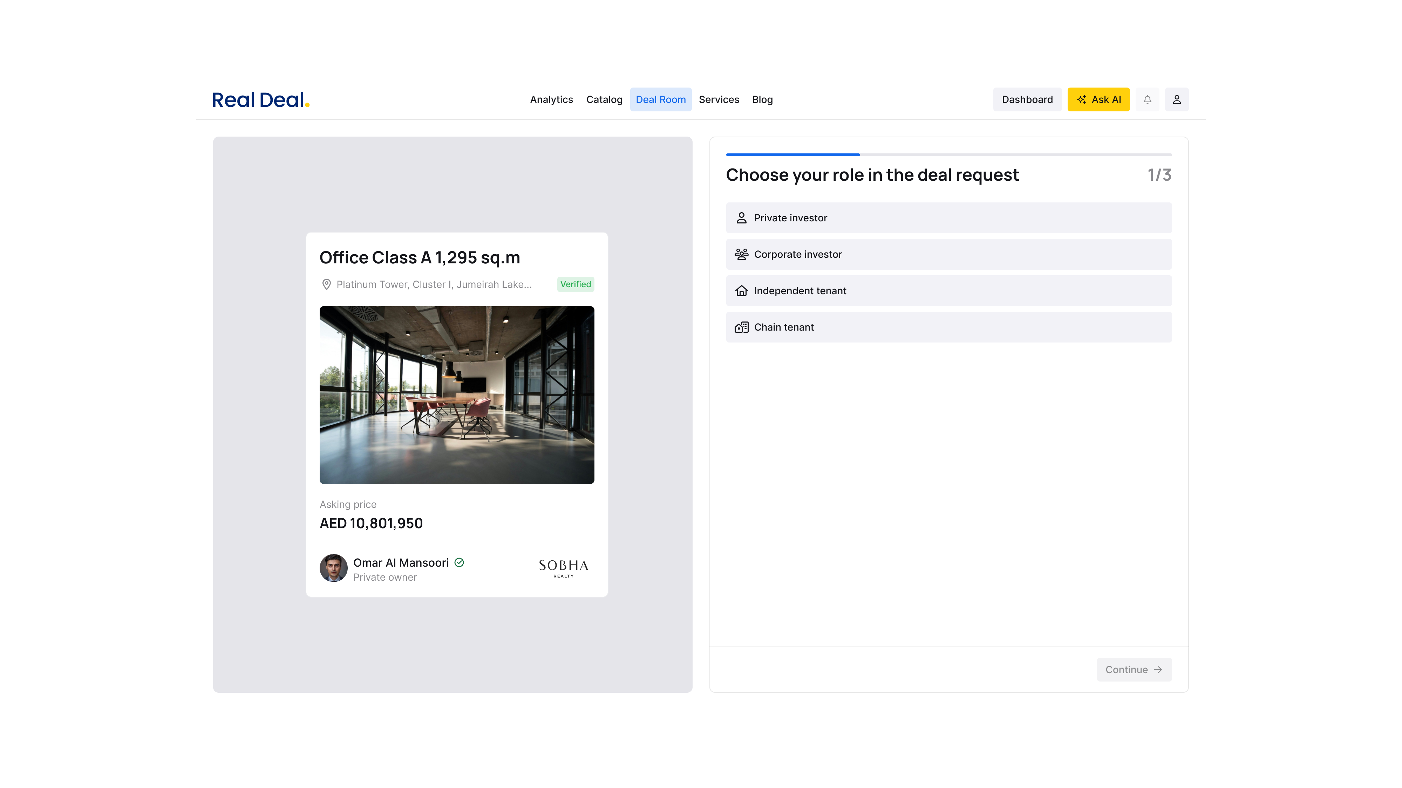The height and width of the screenshot is (788, 1402).
Task: Click Omar Al Mansoori's avatar photo
Action: pyautogui.click(x=334, y=568)
